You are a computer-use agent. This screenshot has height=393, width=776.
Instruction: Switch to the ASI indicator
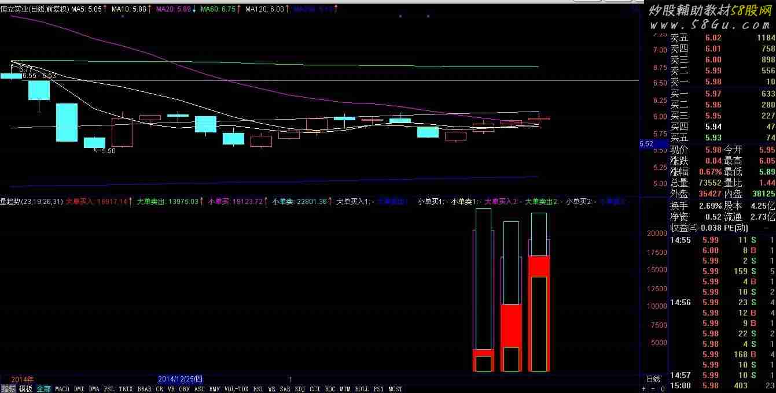[199, 389]
